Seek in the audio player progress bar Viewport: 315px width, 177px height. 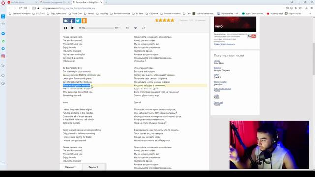99,28
